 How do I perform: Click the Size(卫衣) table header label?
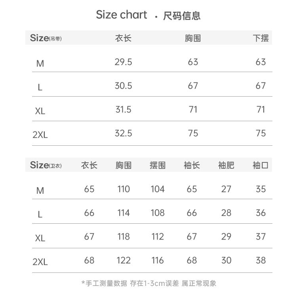[46, 165]
